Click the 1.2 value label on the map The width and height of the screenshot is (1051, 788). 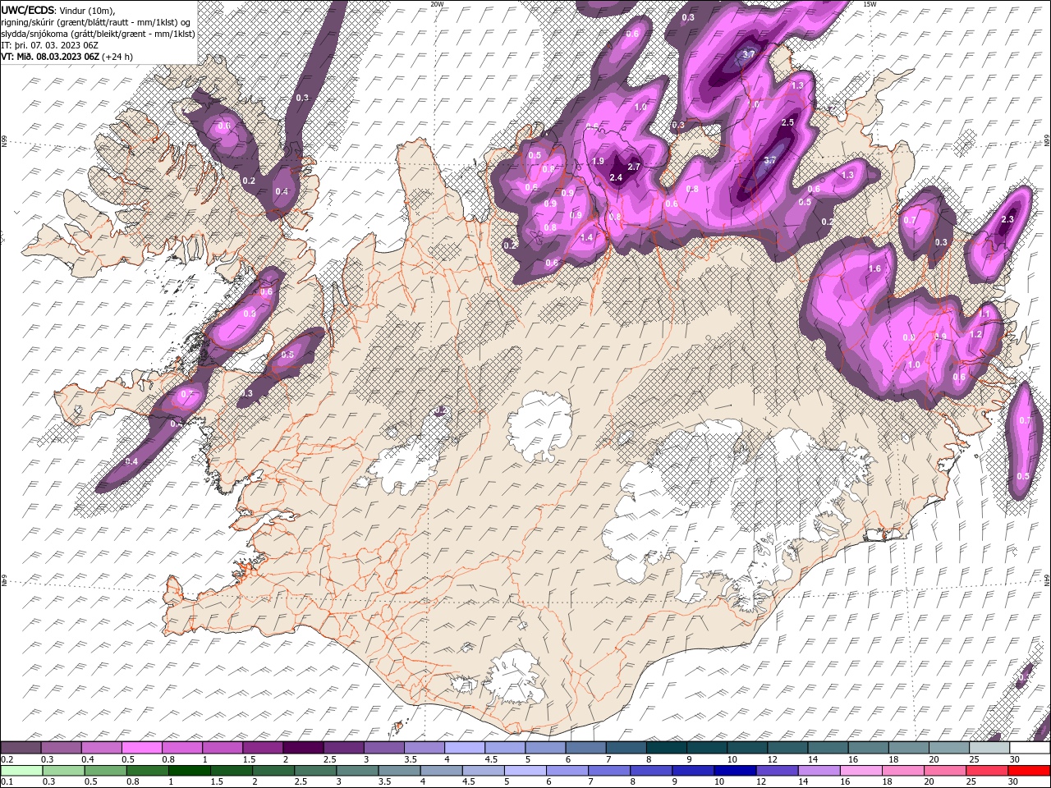coord(975,335)
